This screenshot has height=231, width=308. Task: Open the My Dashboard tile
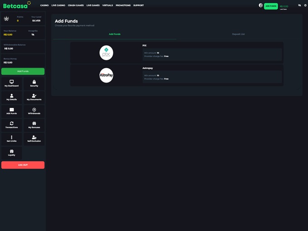[11, 83]
